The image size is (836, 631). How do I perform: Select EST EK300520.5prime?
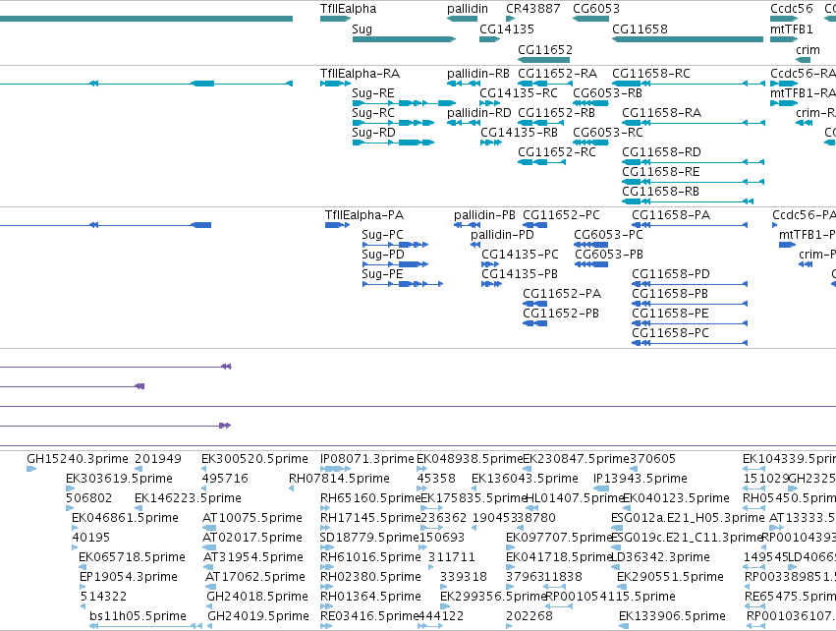point(254,459)
